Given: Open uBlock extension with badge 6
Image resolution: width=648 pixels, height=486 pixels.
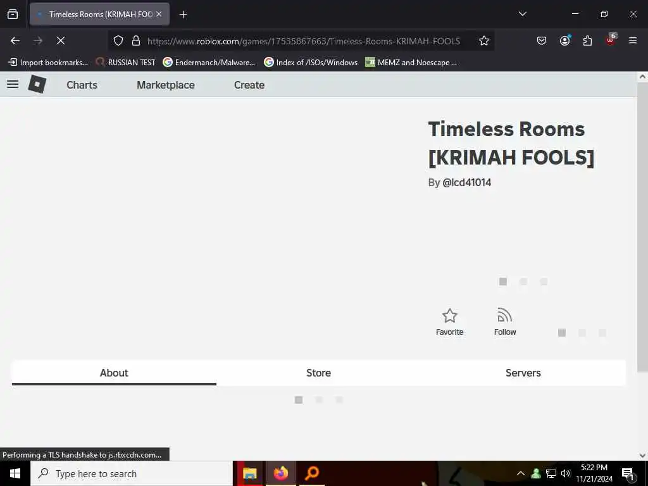Looking at the screenshot, I should (611, 40).
